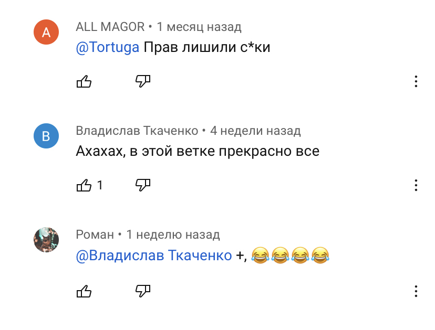Dislike the ALL MAGOR comment

(x=143, y=81)
